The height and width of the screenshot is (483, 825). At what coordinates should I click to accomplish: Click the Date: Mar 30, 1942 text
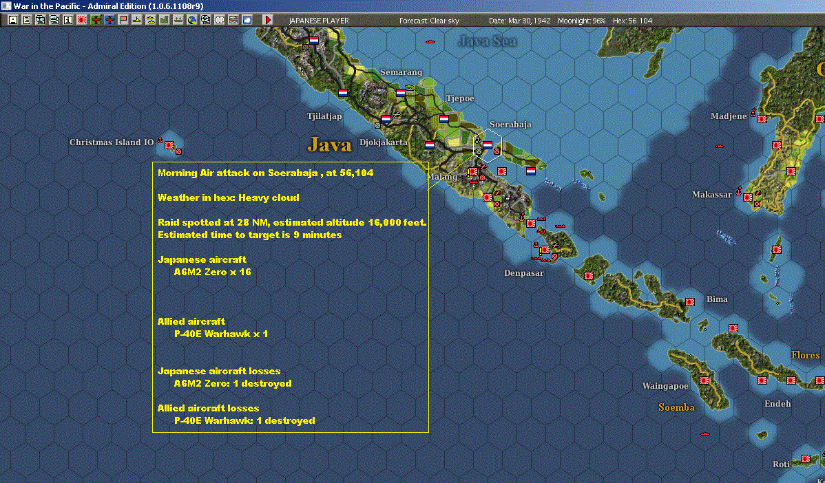(519, 21)
